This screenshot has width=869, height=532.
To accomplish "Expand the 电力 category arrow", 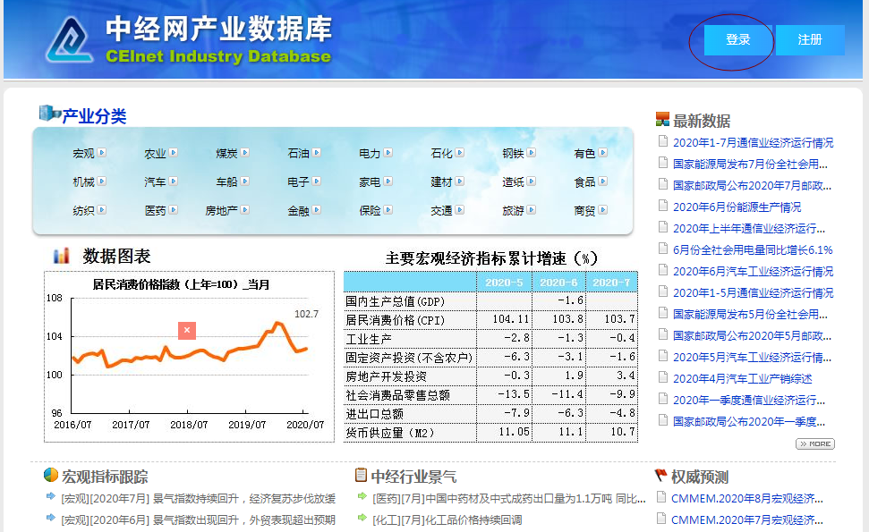I will [388, 153].
